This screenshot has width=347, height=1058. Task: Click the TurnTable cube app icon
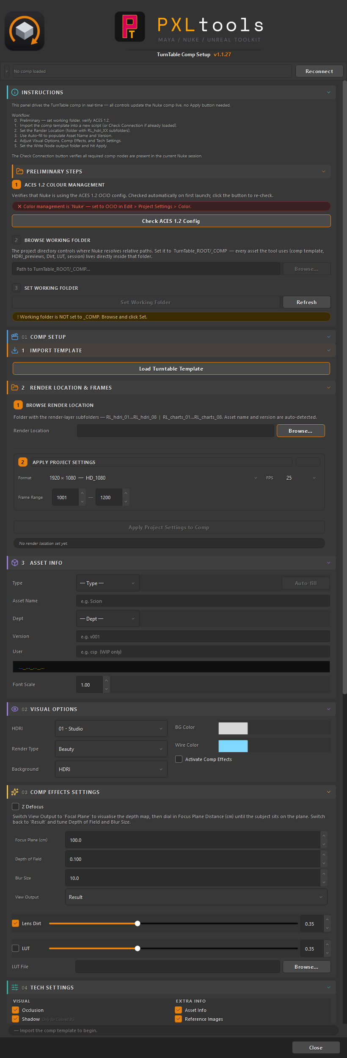(25, 31)
